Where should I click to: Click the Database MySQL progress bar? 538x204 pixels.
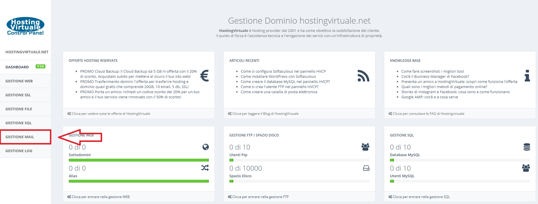coord(460,160)
